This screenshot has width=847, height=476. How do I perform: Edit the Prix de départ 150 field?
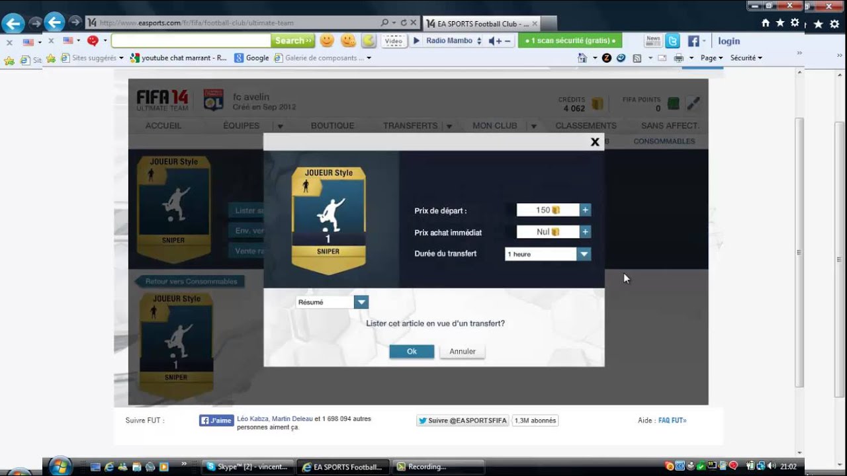click(x=548, y=210)
